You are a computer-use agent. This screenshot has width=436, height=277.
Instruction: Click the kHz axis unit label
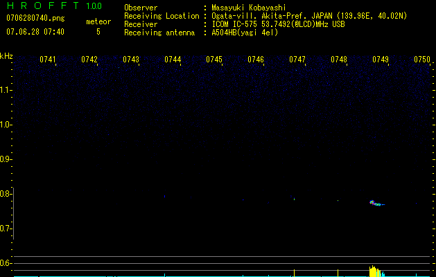click(x=6, y=56)
